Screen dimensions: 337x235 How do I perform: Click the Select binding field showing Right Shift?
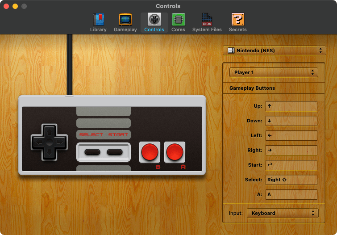coord(291,180)
